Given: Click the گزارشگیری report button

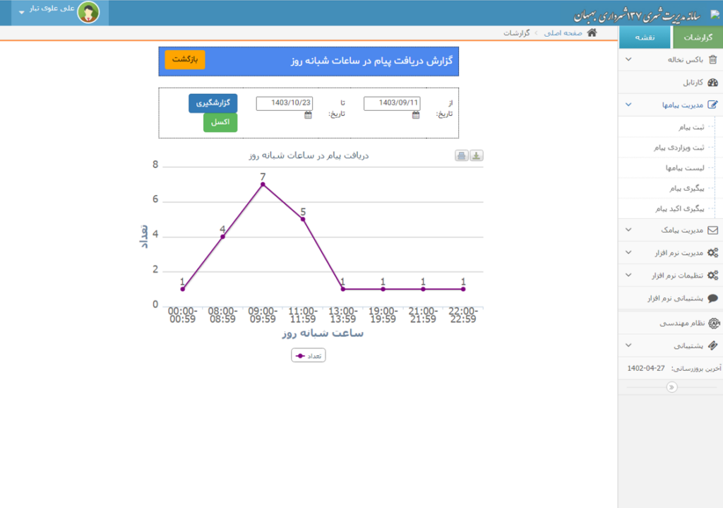Looking at the screenshot, I should (213, 103).
